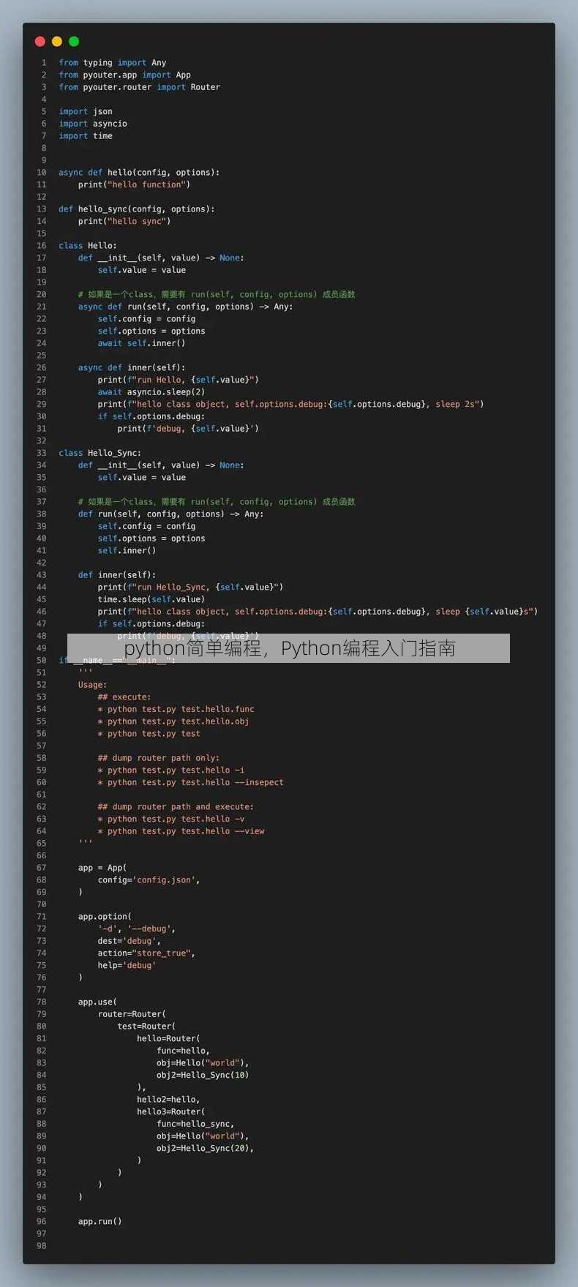Click the 'import time' line
Screen dimensions: 578x1287
coord(86,136)
